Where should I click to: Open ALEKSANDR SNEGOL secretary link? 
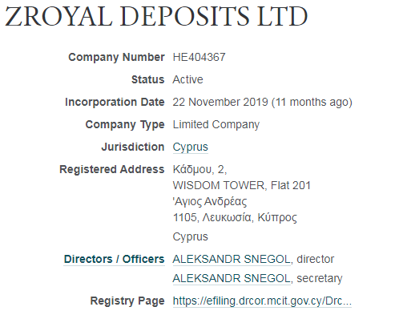tap(232, 278)
